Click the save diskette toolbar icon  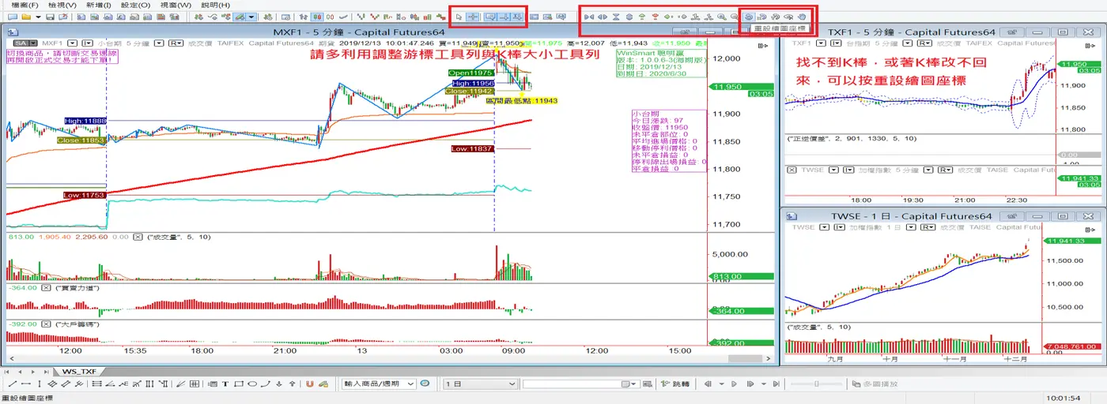pyautogui.click(x=50, y=17)
